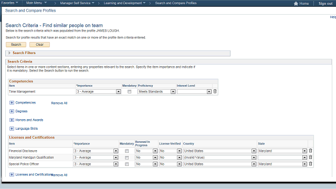Open Renewal In Progress dropdown for Maryland Handgun
This screenshot has width=336, height=189.
coord(146,157)
